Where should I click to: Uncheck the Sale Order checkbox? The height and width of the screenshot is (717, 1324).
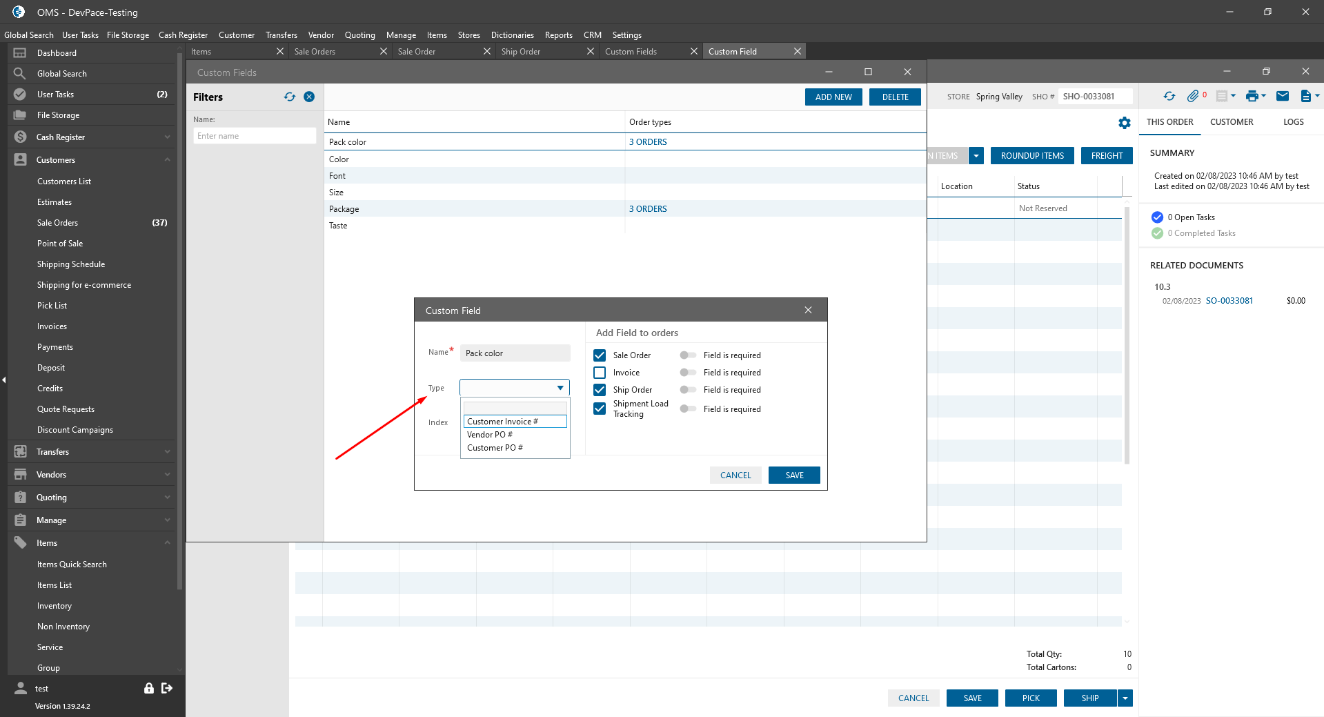[600, 355]
